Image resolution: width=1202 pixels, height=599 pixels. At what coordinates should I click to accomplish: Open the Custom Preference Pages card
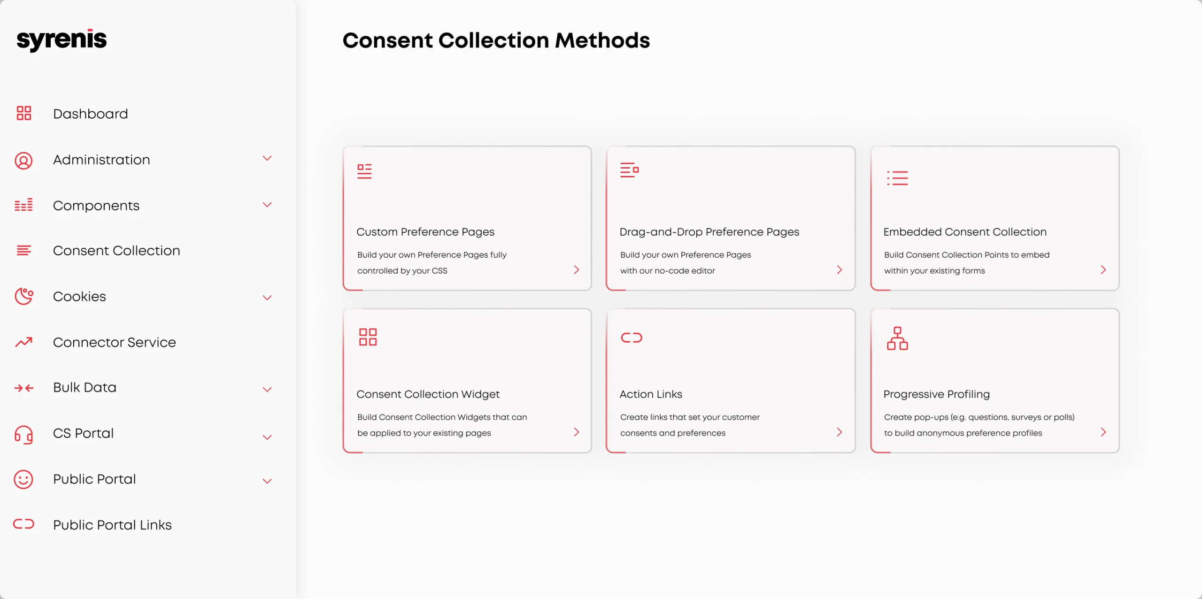(x=467, y=218)
